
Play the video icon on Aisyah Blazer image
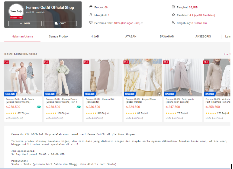pyautogui.click(x=159, y=94)
